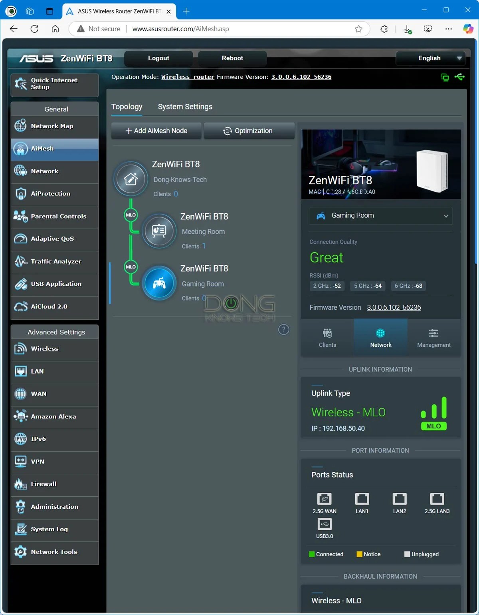The image size is (479, 615).
Task: Open browser extensions menu
Action: [384, 29]
